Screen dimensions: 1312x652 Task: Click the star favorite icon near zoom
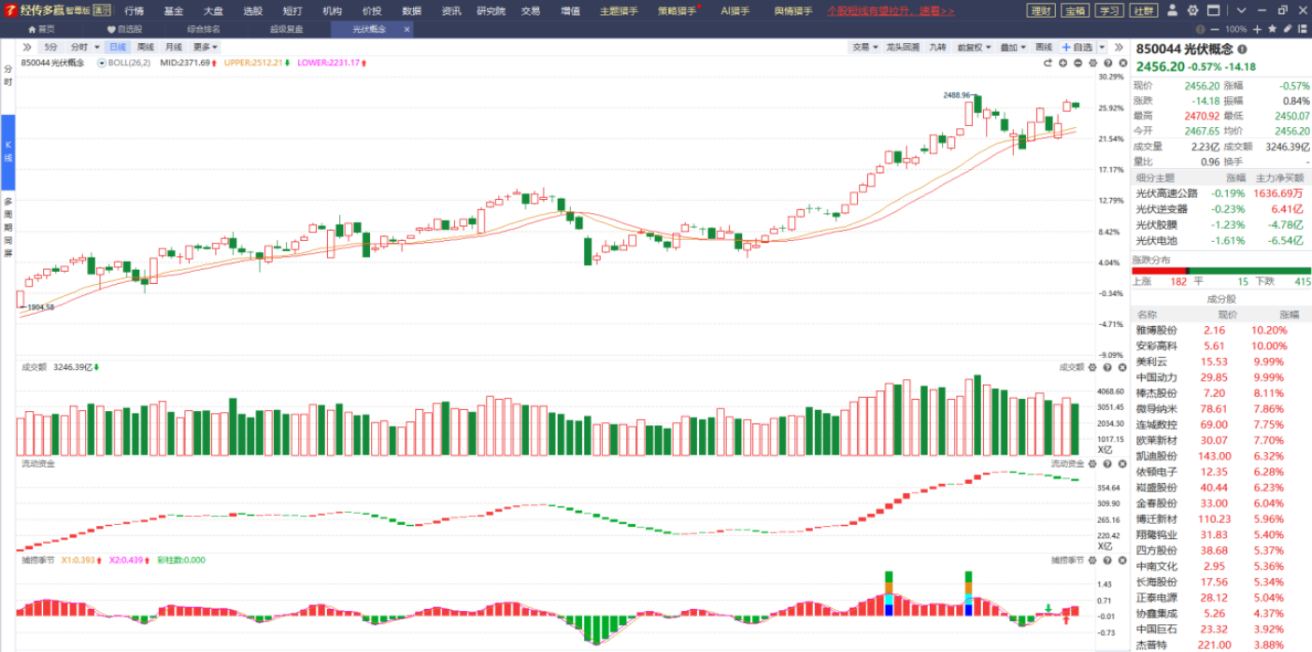pos(1272,29)
